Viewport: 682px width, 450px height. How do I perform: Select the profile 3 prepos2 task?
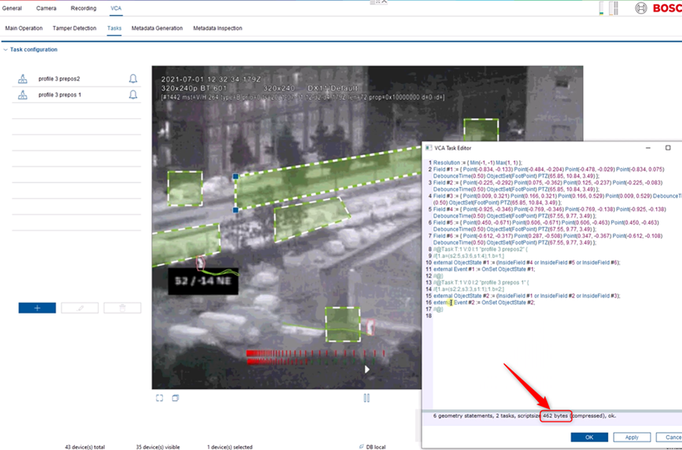(x=65, y=79)
